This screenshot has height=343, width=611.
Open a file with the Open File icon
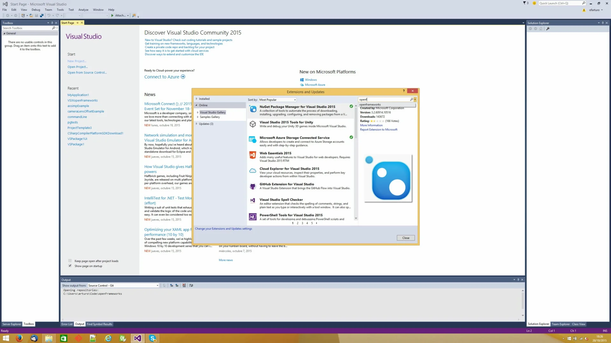pyautogui.click(x=31, y=15)
